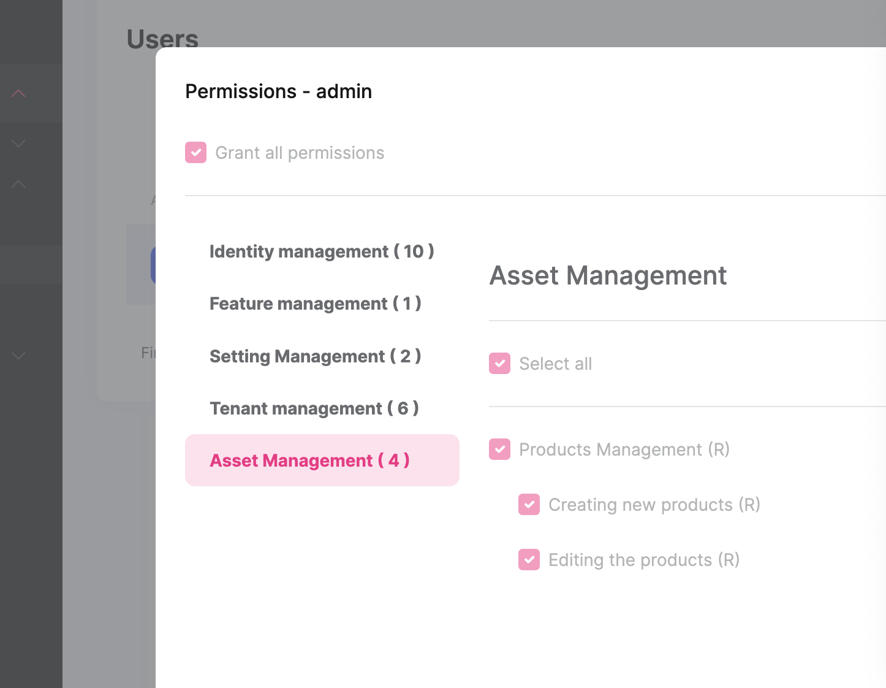Disable the Select all option for Asset Management
Viewport: 886px width, 688px height.
click(x=500, y=363)
